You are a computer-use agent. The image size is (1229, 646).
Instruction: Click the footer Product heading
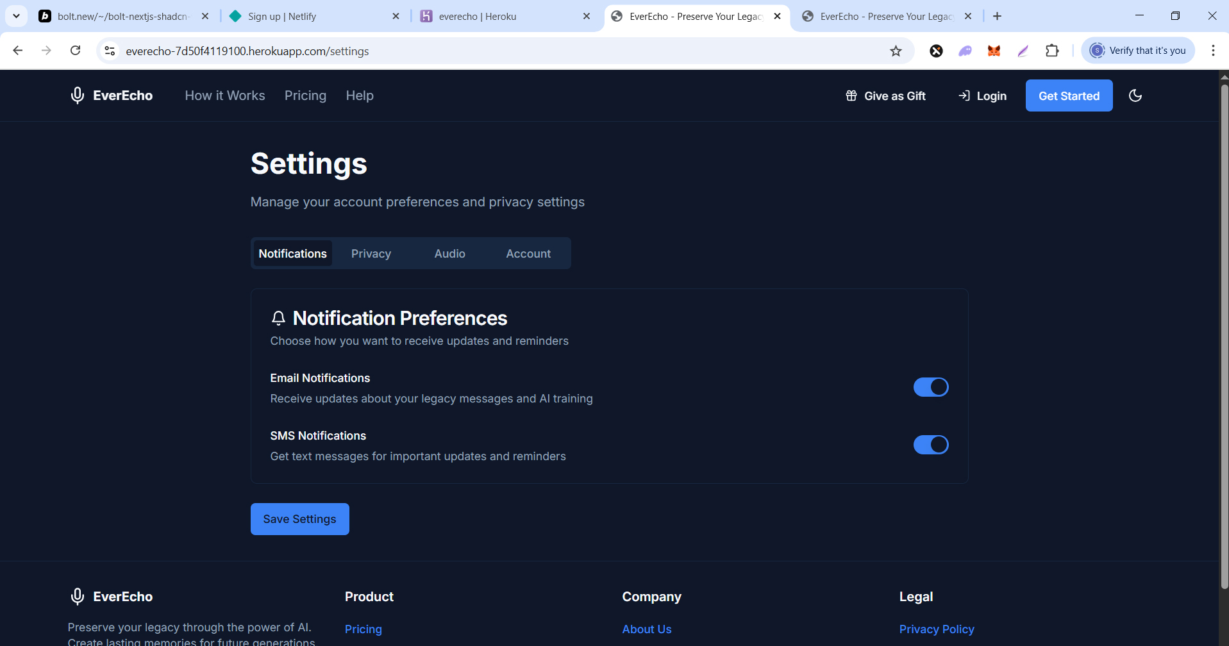[x=369, y=597]
